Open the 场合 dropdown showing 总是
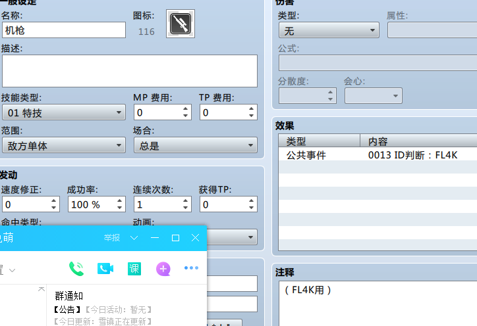 [x=196, y=145]
